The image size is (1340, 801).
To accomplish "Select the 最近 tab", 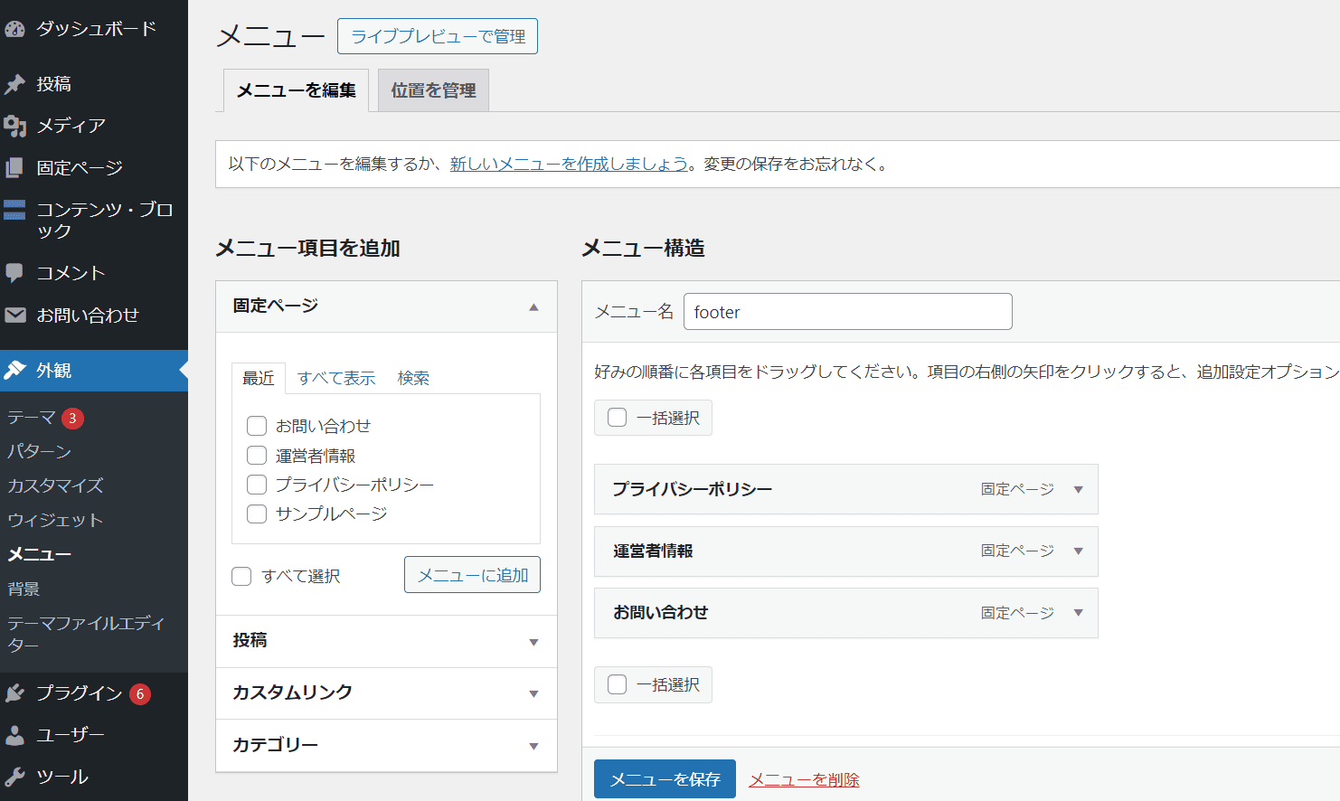I will point(259,378).
